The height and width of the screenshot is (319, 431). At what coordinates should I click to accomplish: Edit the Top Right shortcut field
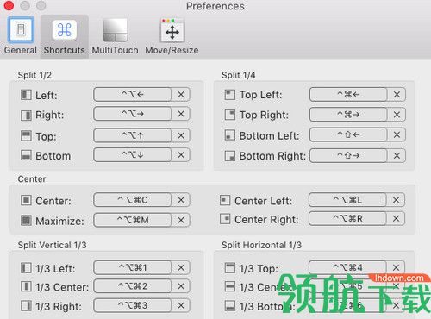click(x=348, y=115)
